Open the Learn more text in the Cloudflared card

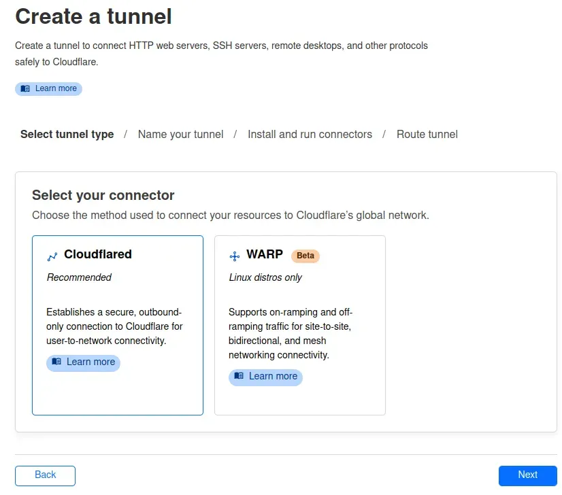pyautogui.click(x=90, y=362)
